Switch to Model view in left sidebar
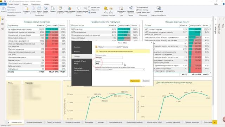Image resolution: width=225 pixels, height=127 pixels. pos(2,29)
